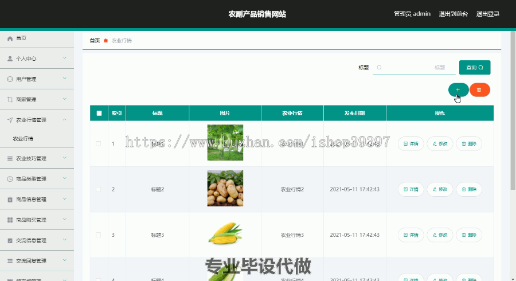The height and width of the screenshot is (281, 516).
Task: Click the orange home icon in breadcrumb
Action: 105,41
